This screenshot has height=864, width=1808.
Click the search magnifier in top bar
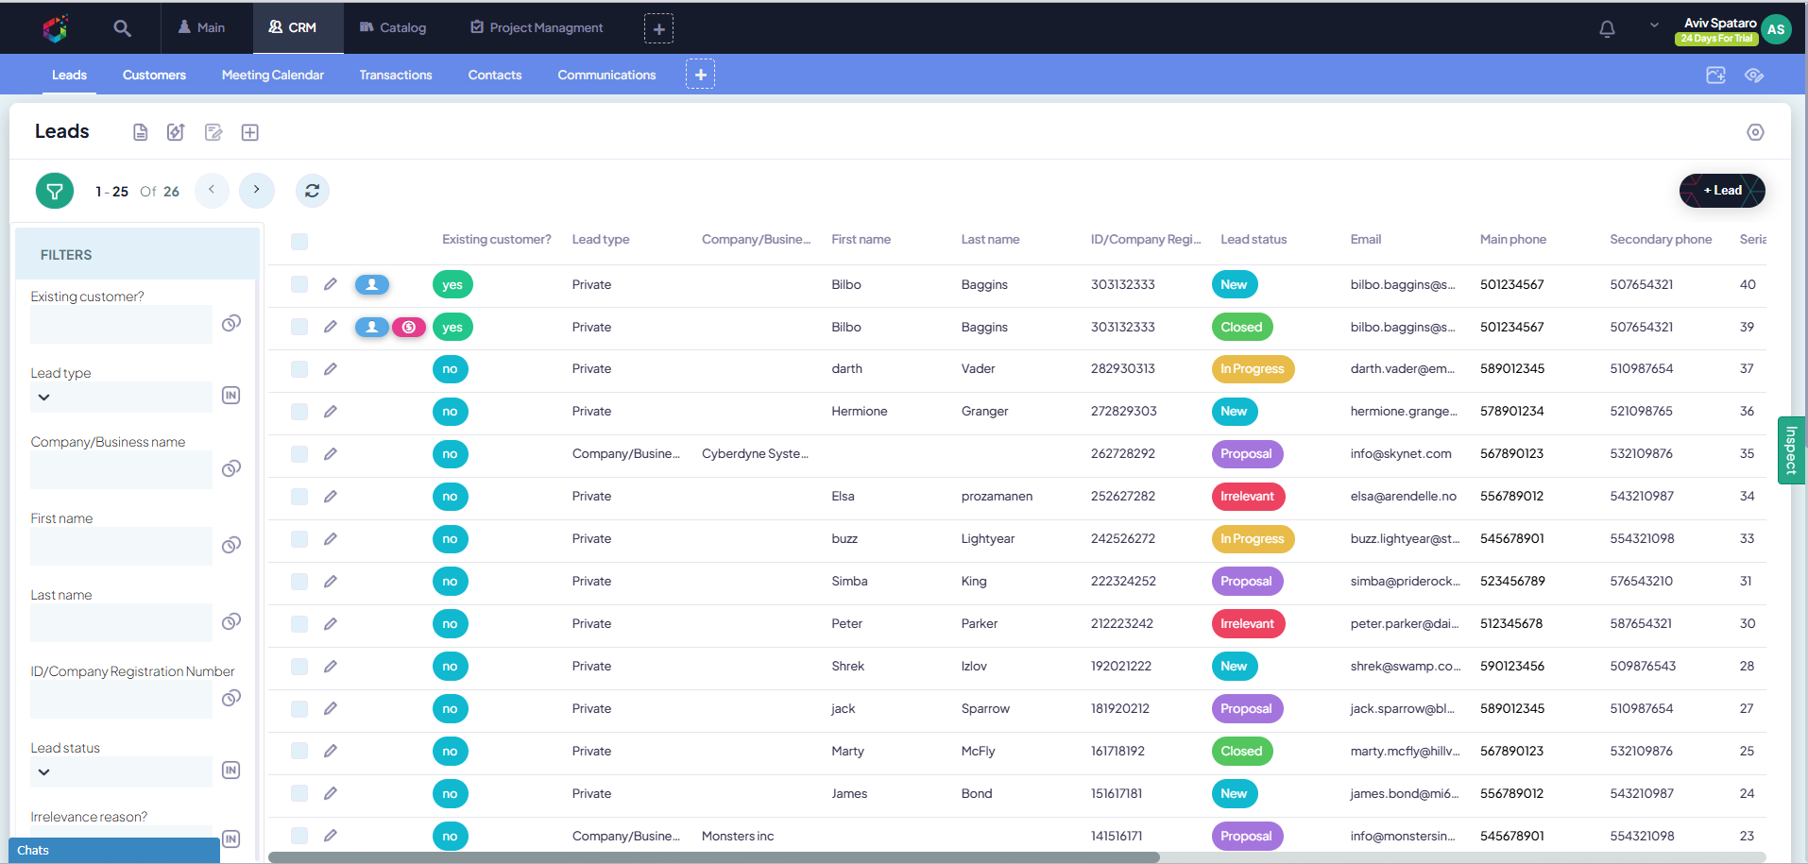(x=122, y=28)
